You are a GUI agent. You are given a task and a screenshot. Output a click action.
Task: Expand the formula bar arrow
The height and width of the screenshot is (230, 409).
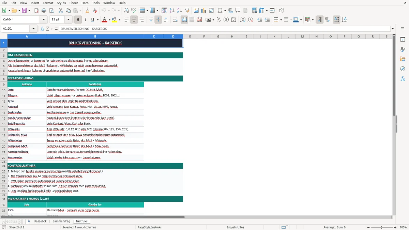393,29
